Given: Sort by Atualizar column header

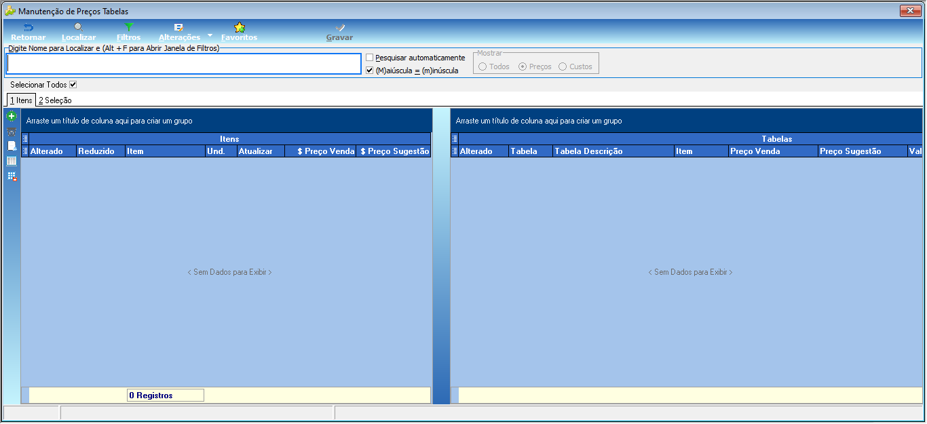Looking at the screenshot, I should (x=261, y=151).
